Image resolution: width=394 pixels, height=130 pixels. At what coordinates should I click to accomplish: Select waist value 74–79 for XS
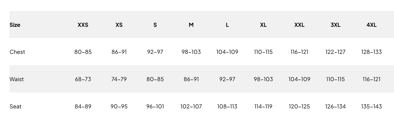[x=119, y=79]
